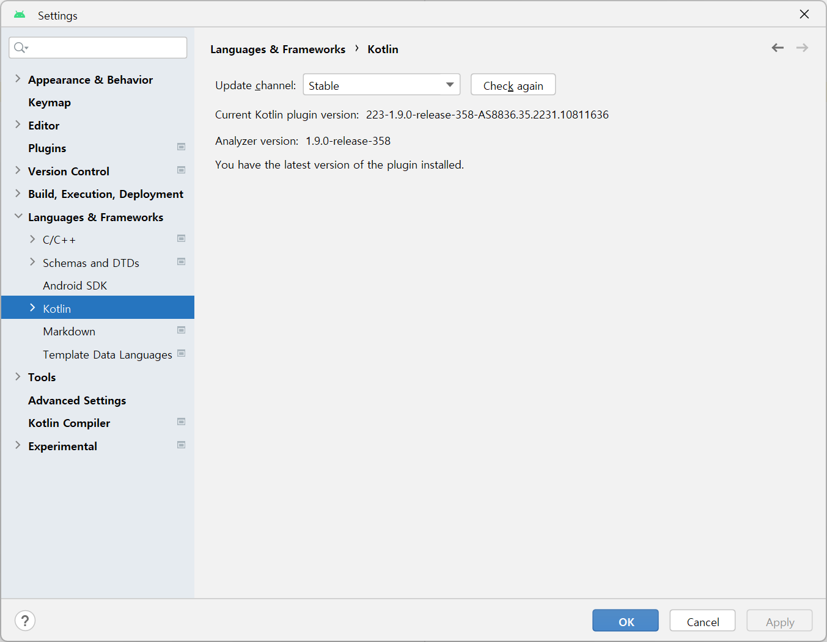Select Android SDK in settings tree
The height and width of the screenshot is (642, 827).
(75, 286)
